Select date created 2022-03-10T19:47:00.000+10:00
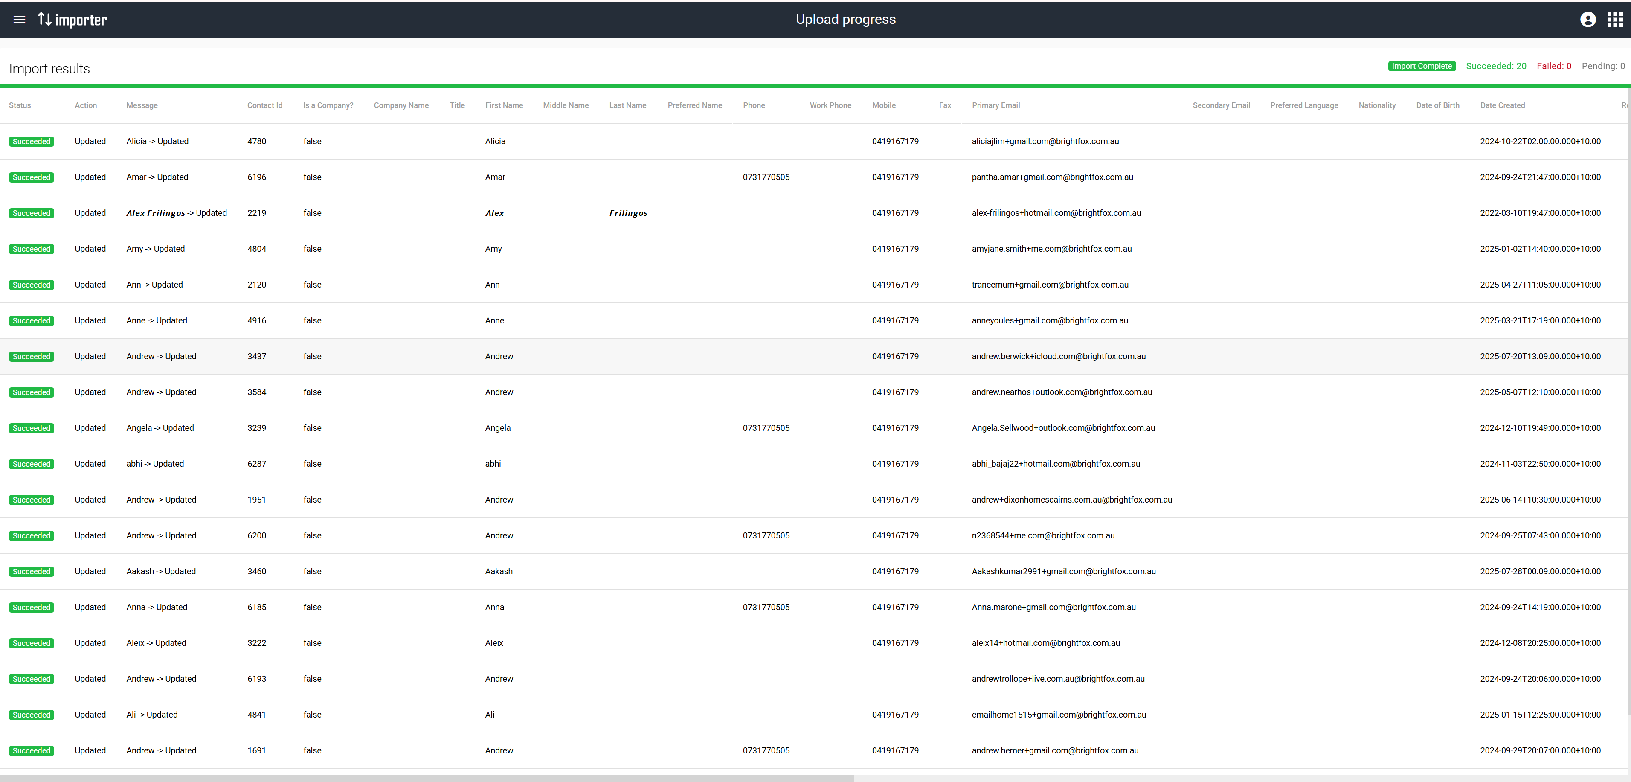1631x782 pixels. point(1540,213)
